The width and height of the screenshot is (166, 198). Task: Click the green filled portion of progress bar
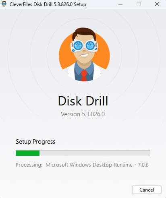click(28, 153)
